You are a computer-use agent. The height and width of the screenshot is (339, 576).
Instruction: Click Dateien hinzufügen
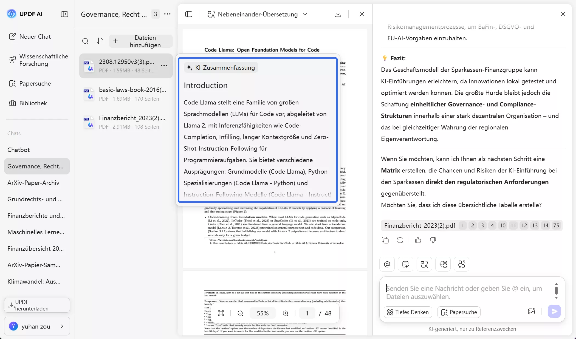pos(141,41)
